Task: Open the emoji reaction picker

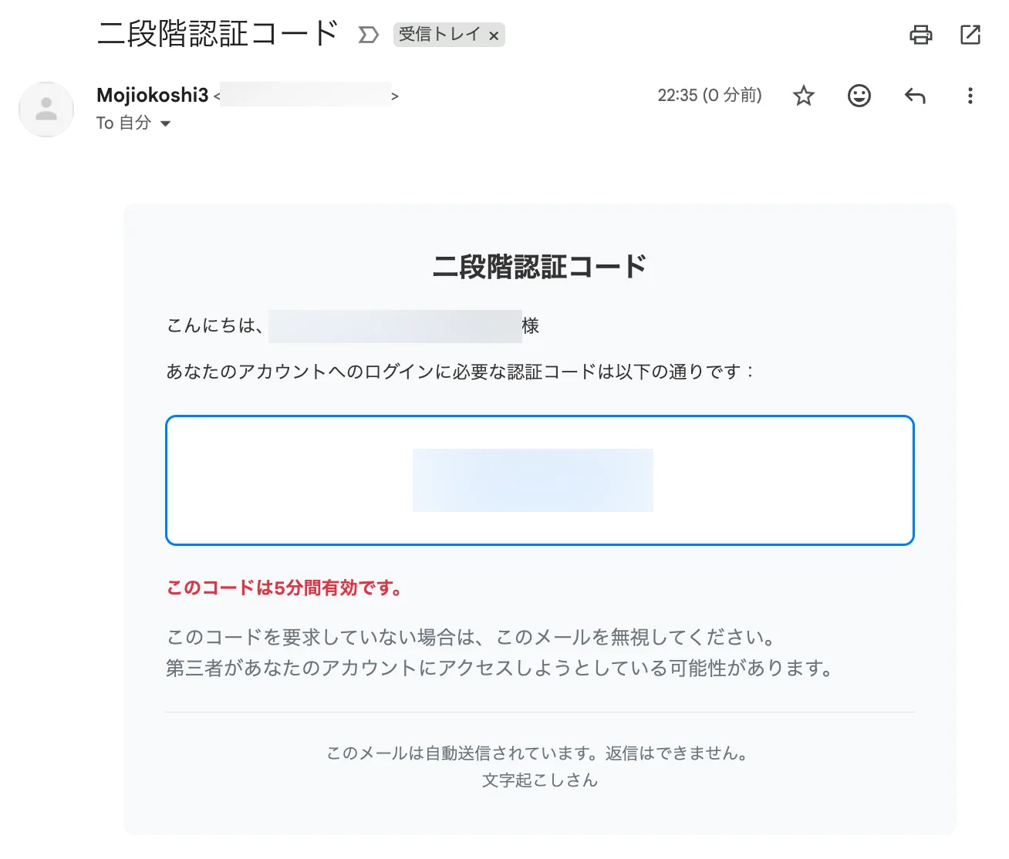Action: coord(859,96)
